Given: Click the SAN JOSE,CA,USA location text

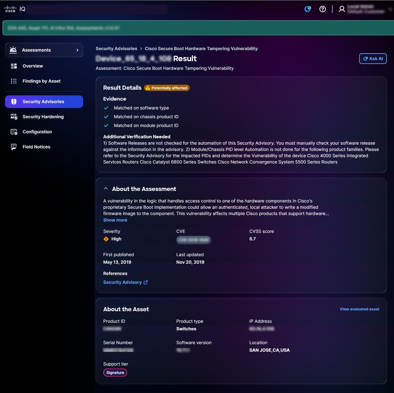Looking at the screenshot, I should point(269,350).
